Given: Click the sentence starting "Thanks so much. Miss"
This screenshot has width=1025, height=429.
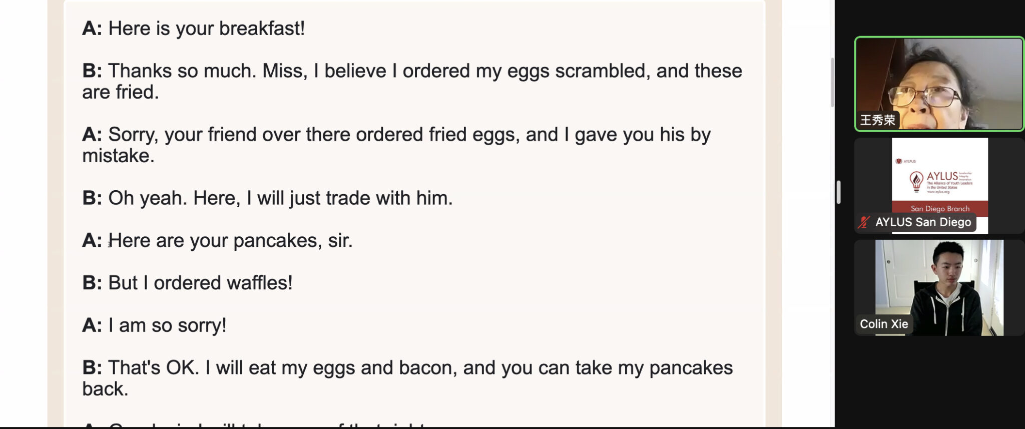Looking at the screenshot, I should 412,82.
